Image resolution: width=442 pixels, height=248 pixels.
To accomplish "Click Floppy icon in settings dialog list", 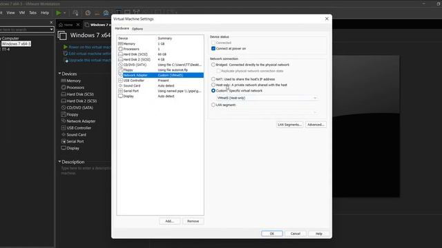I will (120, 70).
